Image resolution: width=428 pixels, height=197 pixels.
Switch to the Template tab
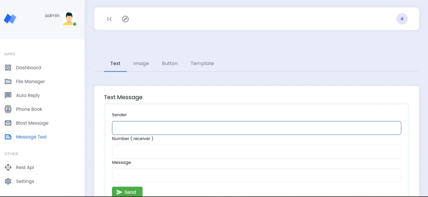(x=202, y=63)
